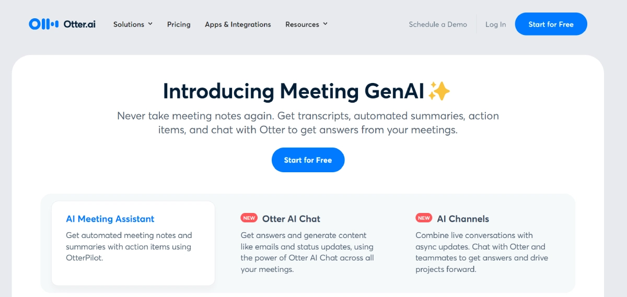Click the Otter.ai logo icon
The width and height of the screenshot is (627, 297).
tap(43, 24)
